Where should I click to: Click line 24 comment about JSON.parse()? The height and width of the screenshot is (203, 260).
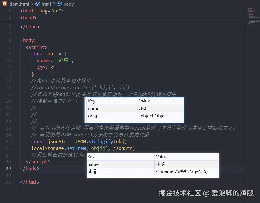[90, 135]
